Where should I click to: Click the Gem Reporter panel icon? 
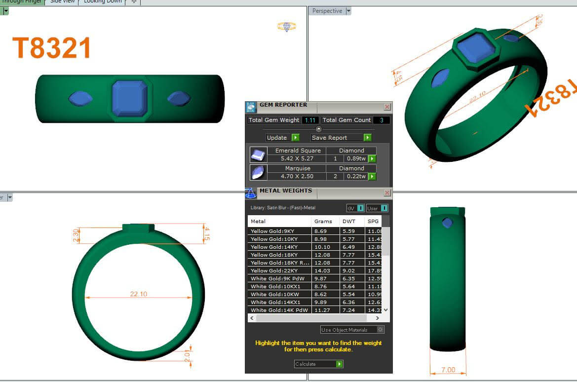[x=251, y=107]
